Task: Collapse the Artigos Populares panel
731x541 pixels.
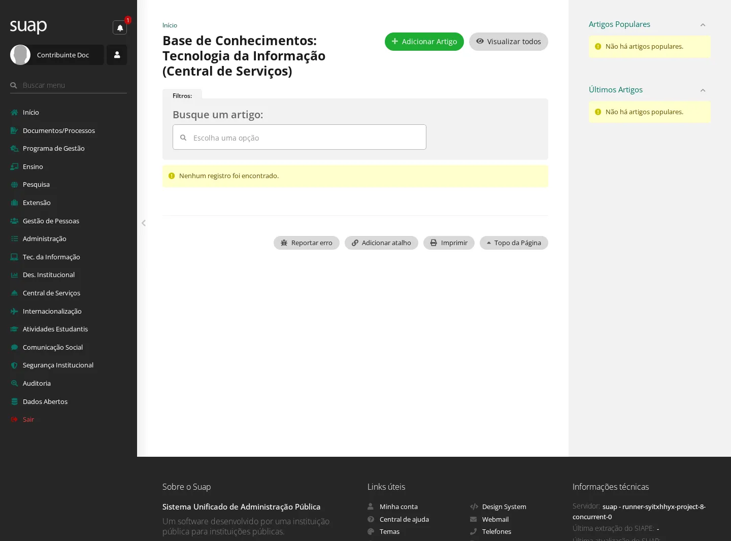Action: (703, 25)
